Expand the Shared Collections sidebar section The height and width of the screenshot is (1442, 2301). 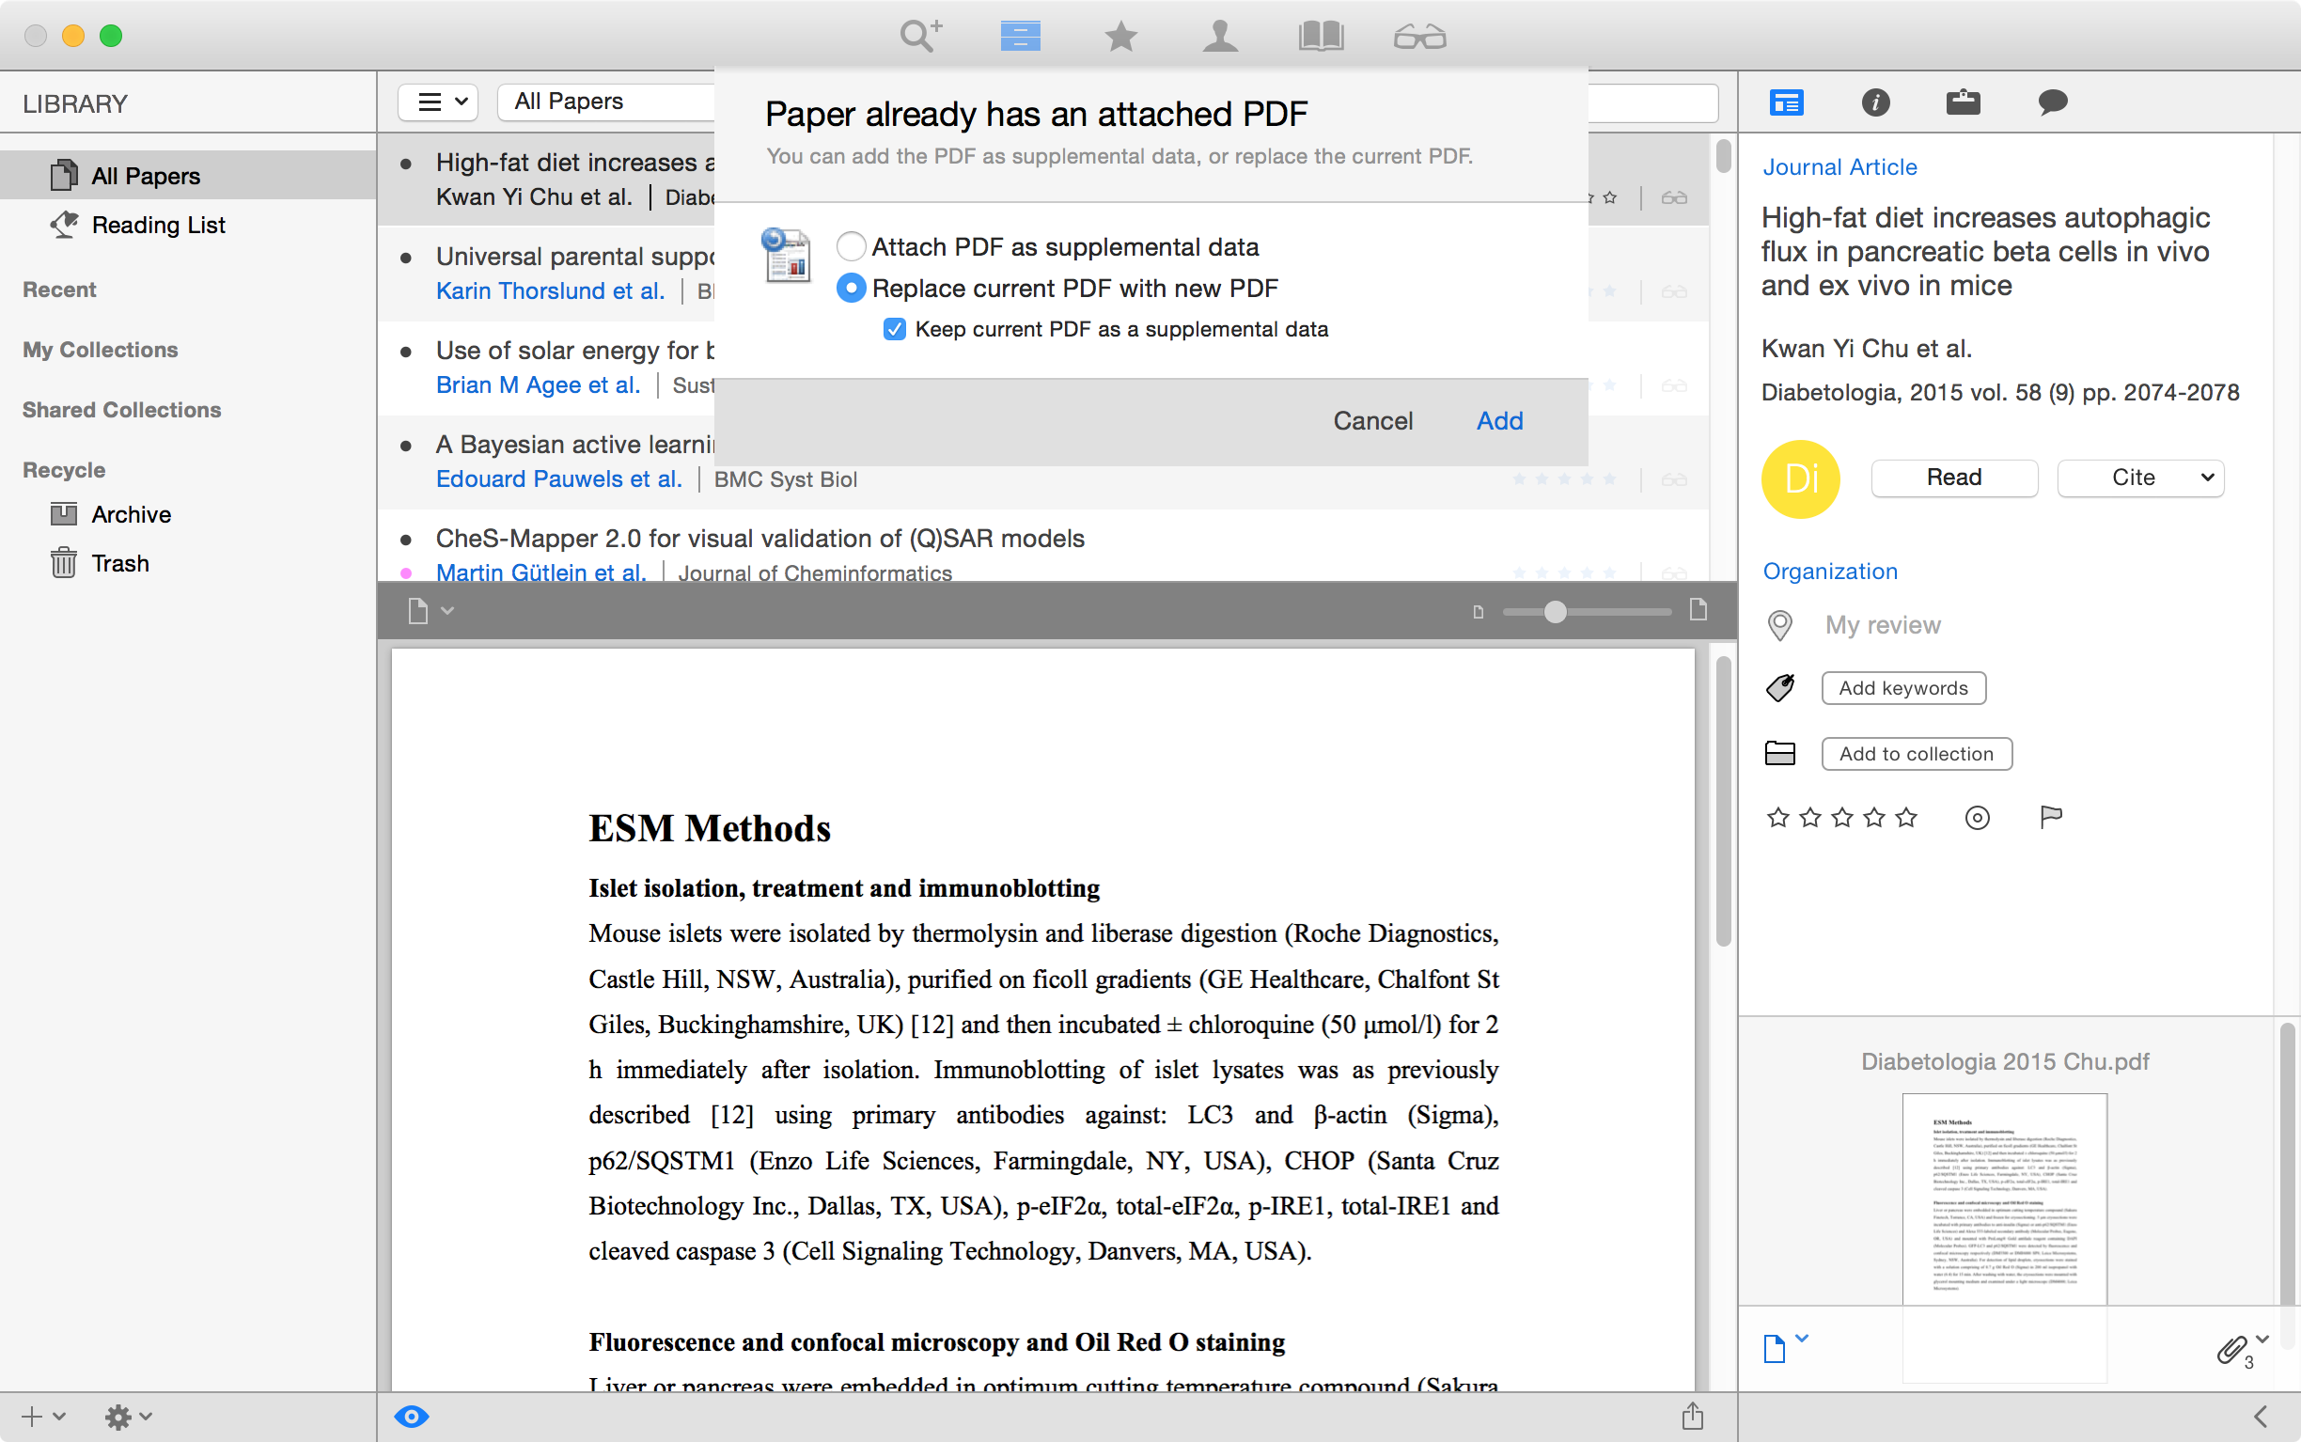click(x=122, y=409)
